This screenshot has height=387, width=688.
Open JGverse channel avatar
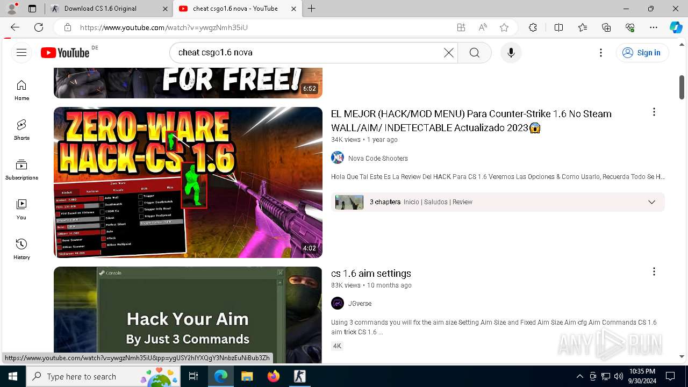(338, 303)
